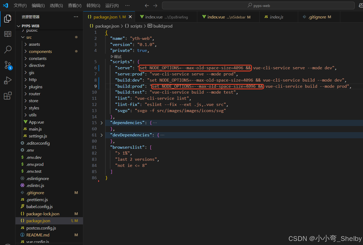Expand the folded dependencies object on line 15
The width and height of the screenshot is (363, 245).
pos(101,122)
